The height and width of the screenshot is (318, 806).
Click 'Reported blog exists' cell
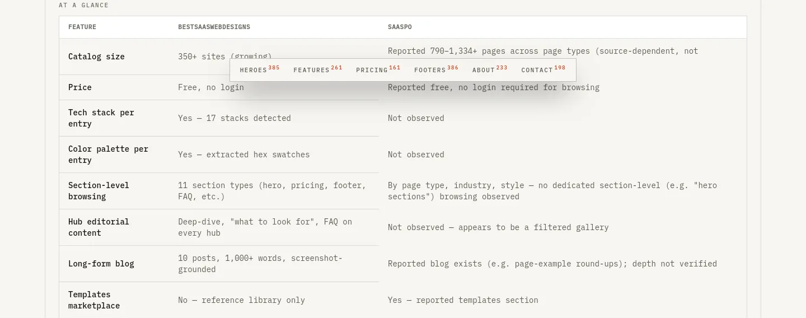pos(552,264)
